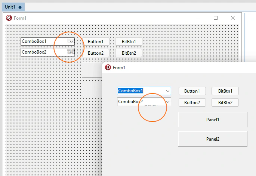Select BitBtn1 on the dotted designer form
This screenshot has width=256, height=176.
pyautogui.click(x=129, y=42)
